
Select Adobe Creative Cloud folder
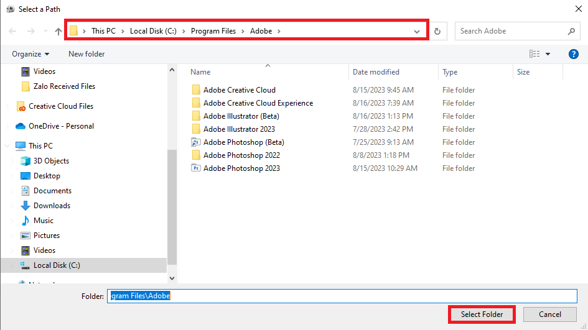pyautogui.click(x=240, y=90)
